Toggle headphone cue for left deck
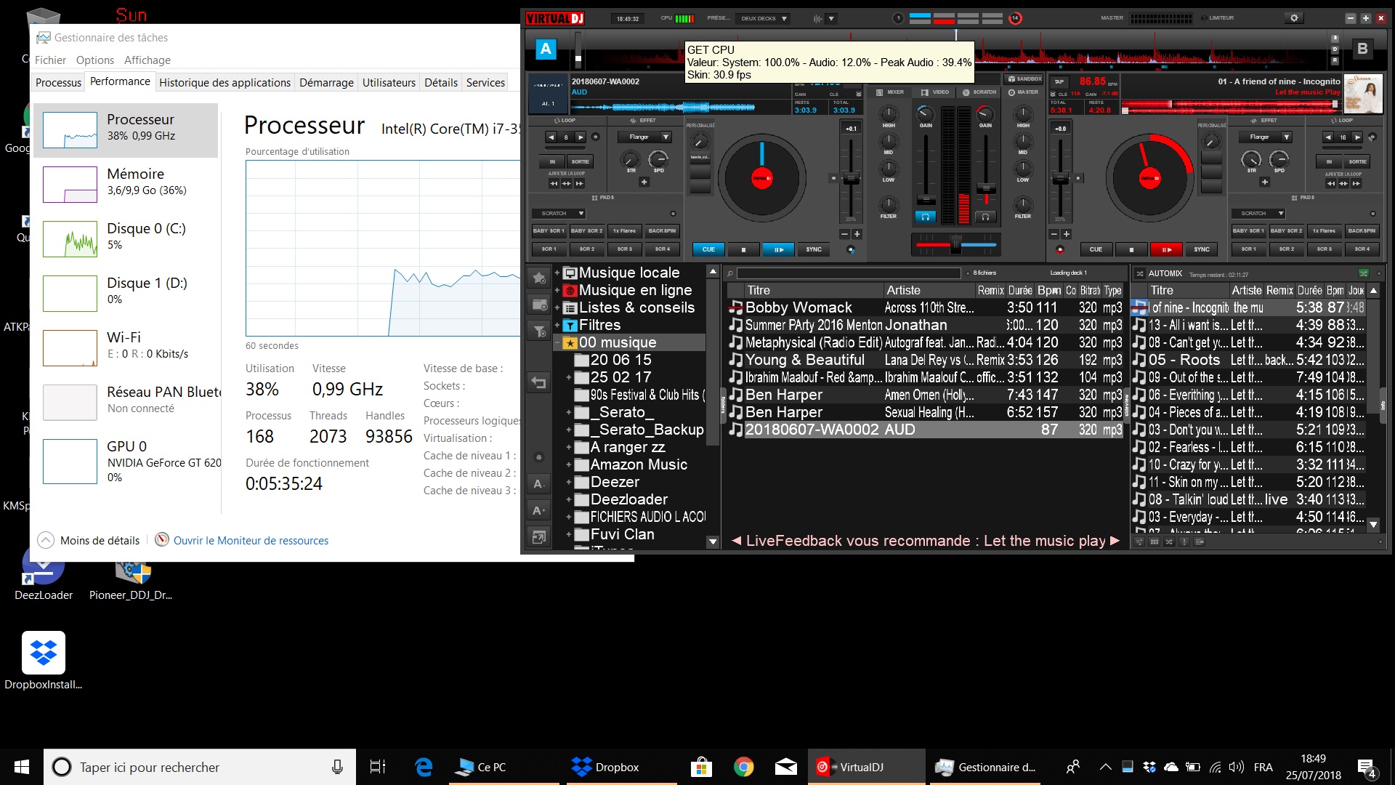 [925, 217]
